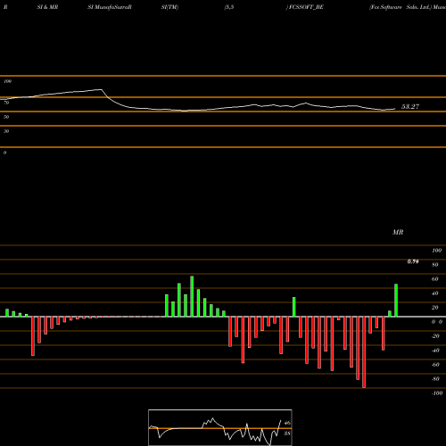Screen dimensions: 446x446
Task: Click the '-100' label on MR axis
Action: pos(437,393)
